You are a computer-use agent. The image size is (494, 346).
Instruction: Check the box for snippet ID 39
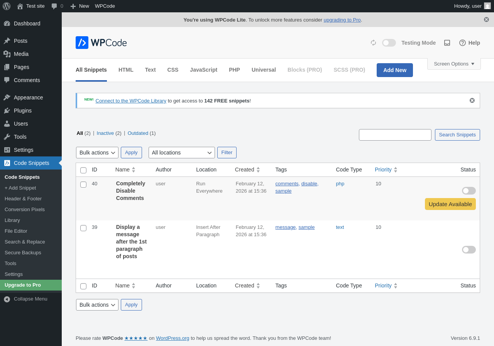coord(83,228)
